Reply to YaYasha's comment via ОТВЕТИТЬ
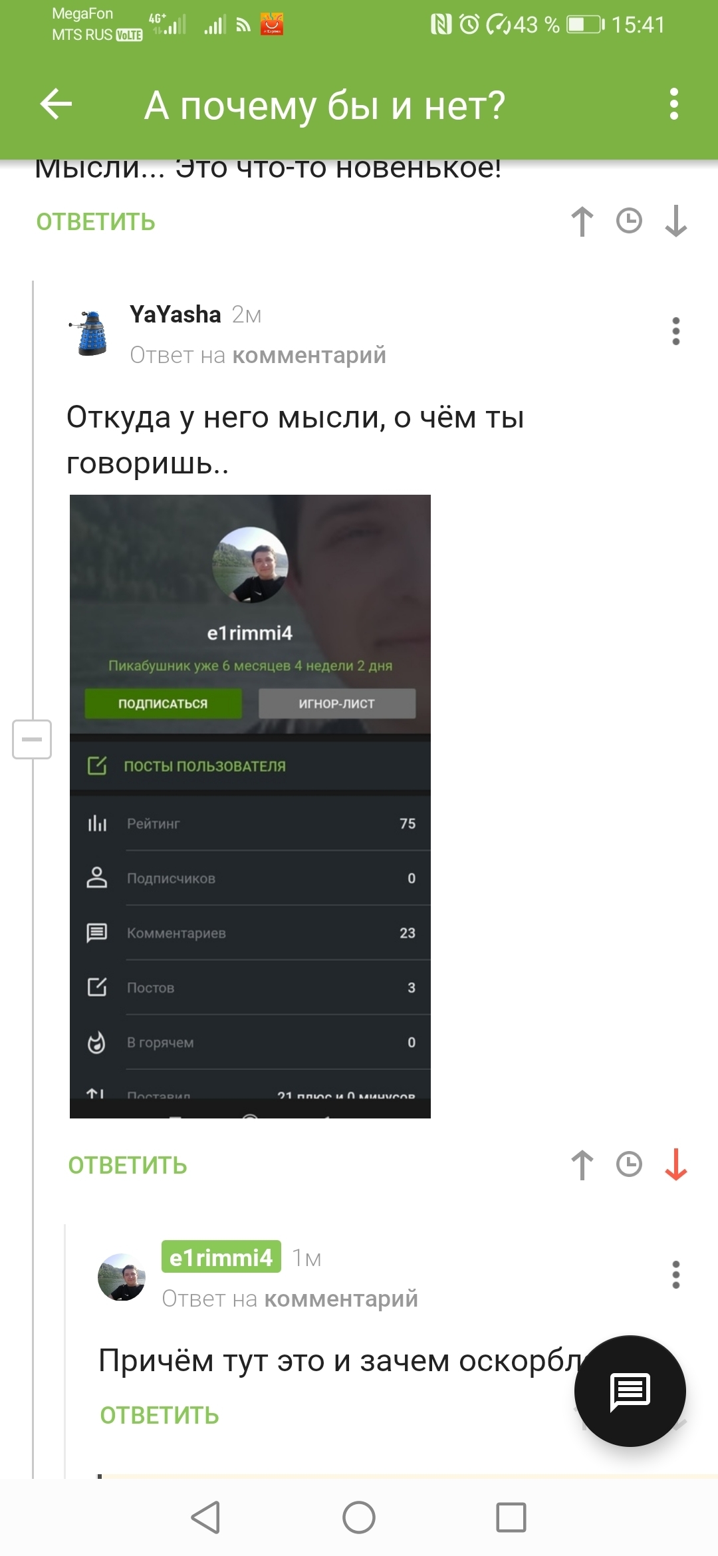The height and width of the screenshot is (1556, 718). (x=128, y=1166)
